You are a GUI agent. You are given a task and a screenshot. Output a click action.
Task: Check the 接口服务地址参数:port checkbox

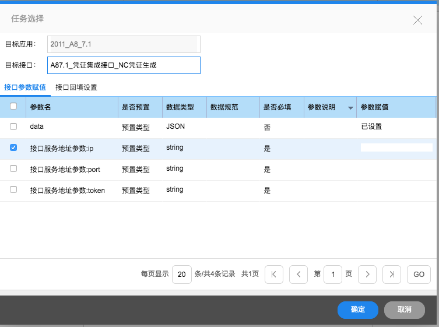point(13,168)
